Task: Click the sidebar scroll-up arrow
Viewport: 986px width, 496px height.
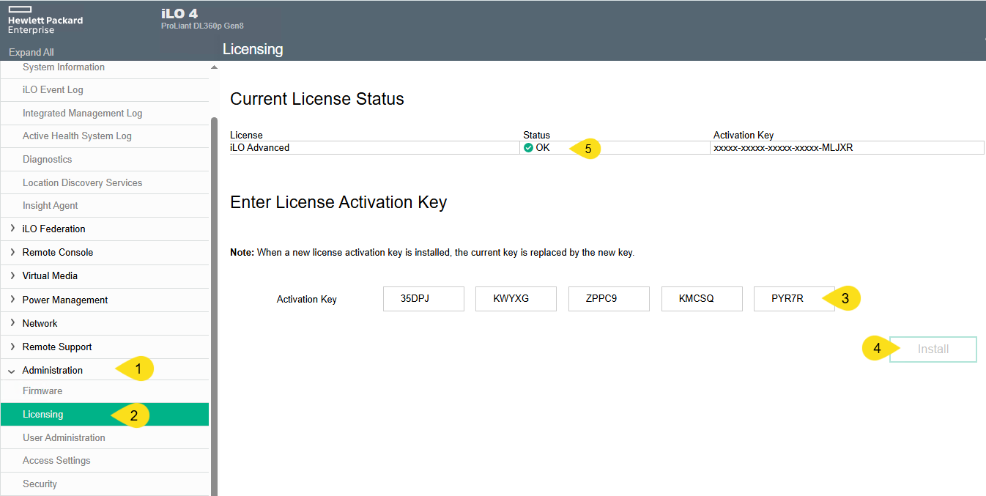Action: tap(214, 68)
